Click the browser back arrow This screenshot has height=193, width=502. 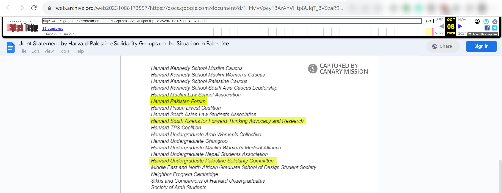coord(9,8)
